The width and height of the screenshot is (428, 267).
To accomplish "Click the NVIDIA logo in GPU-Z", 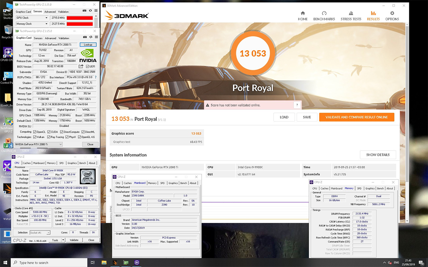I will pyautogui.click(x=88, y=56).
